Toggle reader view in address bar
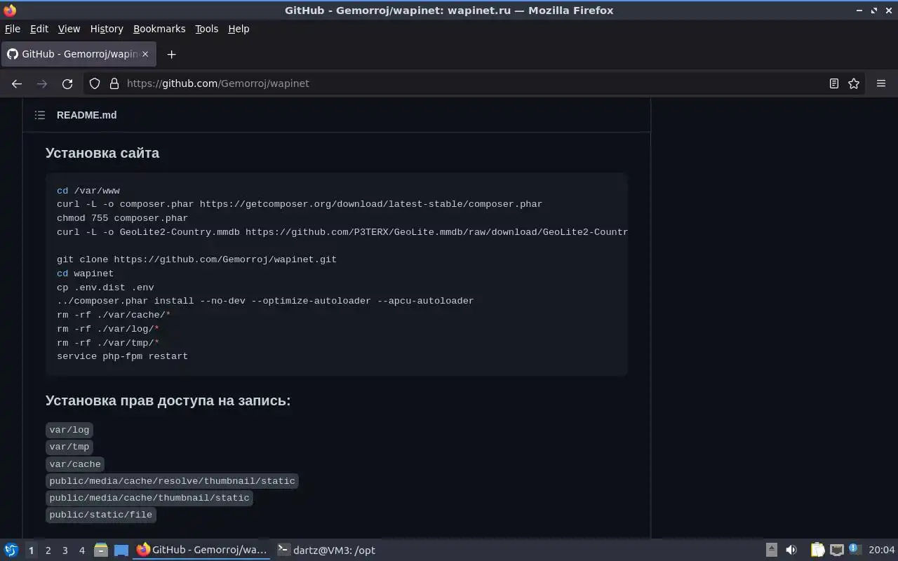 pyautogui.click(x=834, y=83)
